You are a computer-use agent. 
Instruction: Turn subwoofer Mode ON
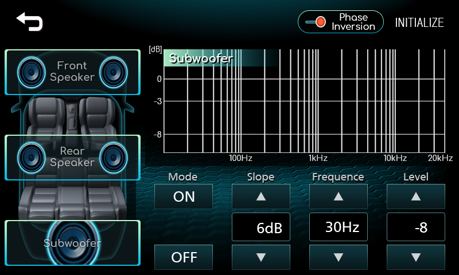pyautogui.click(x=184, y=197)
